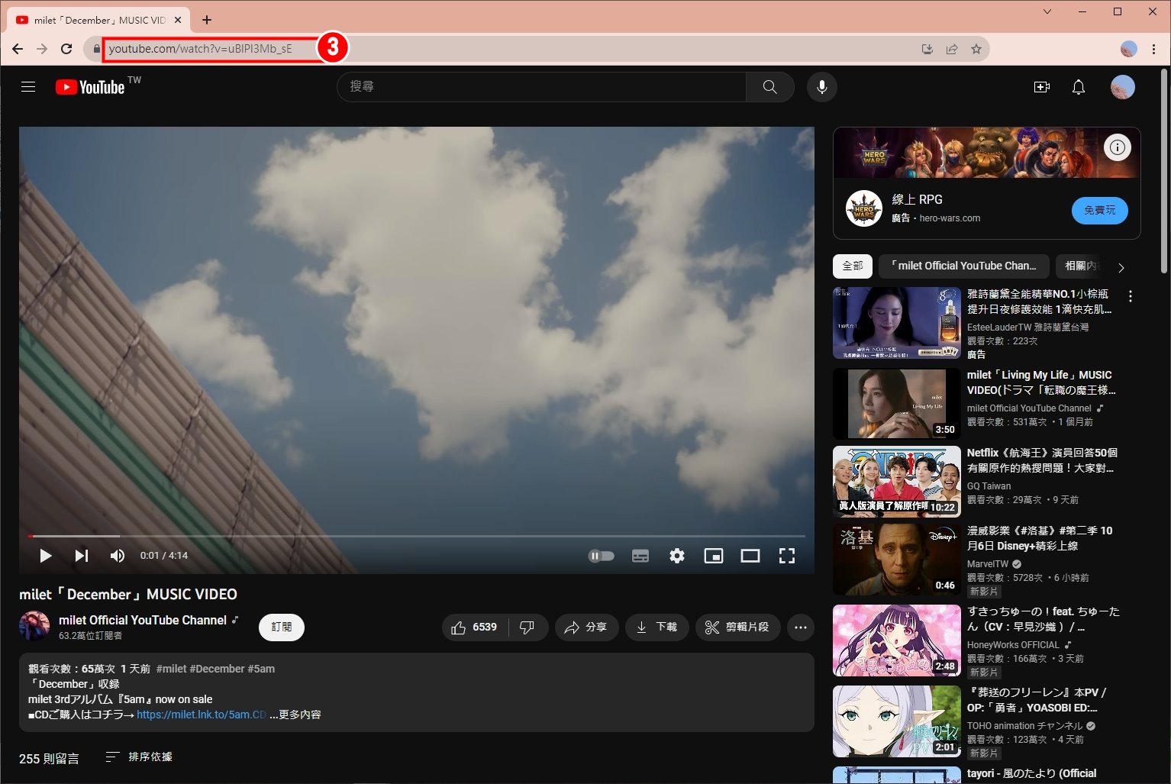Mute the video volume
The width and height of the screenshot is (1171, 784).
coord(117,556)
